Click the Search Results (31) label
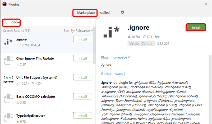Viewport: 212px width, 124px height. (17, 31)
